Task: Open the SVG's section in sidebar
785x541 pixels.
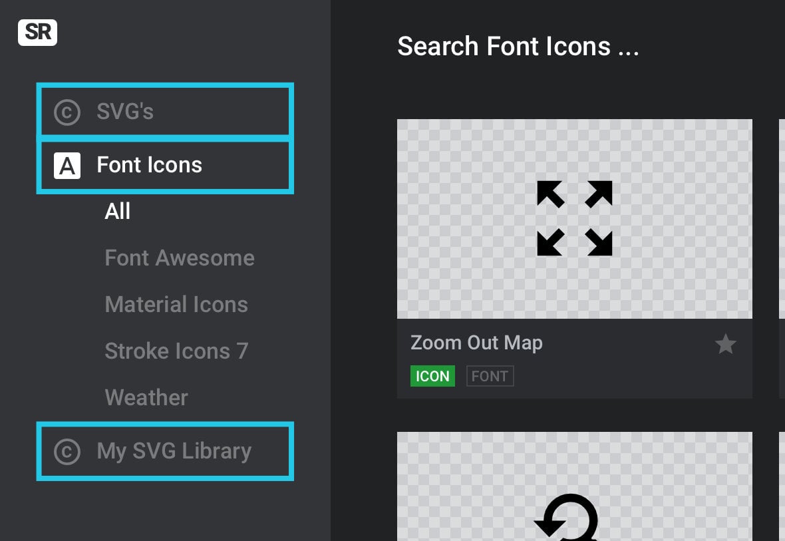Action: (x=165, y=111)
